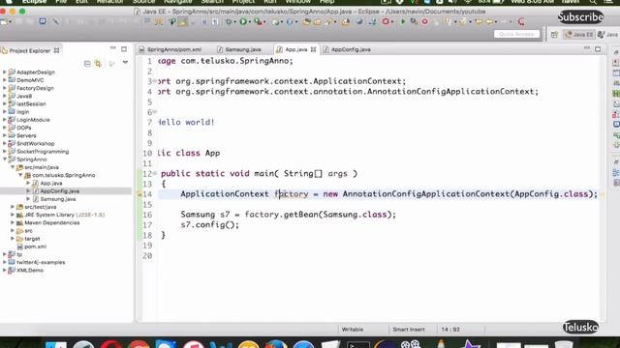This screenshot has width=620, height=348.
Task: Collapse the SpringAnno project node
Action: [x=5, y=159]
